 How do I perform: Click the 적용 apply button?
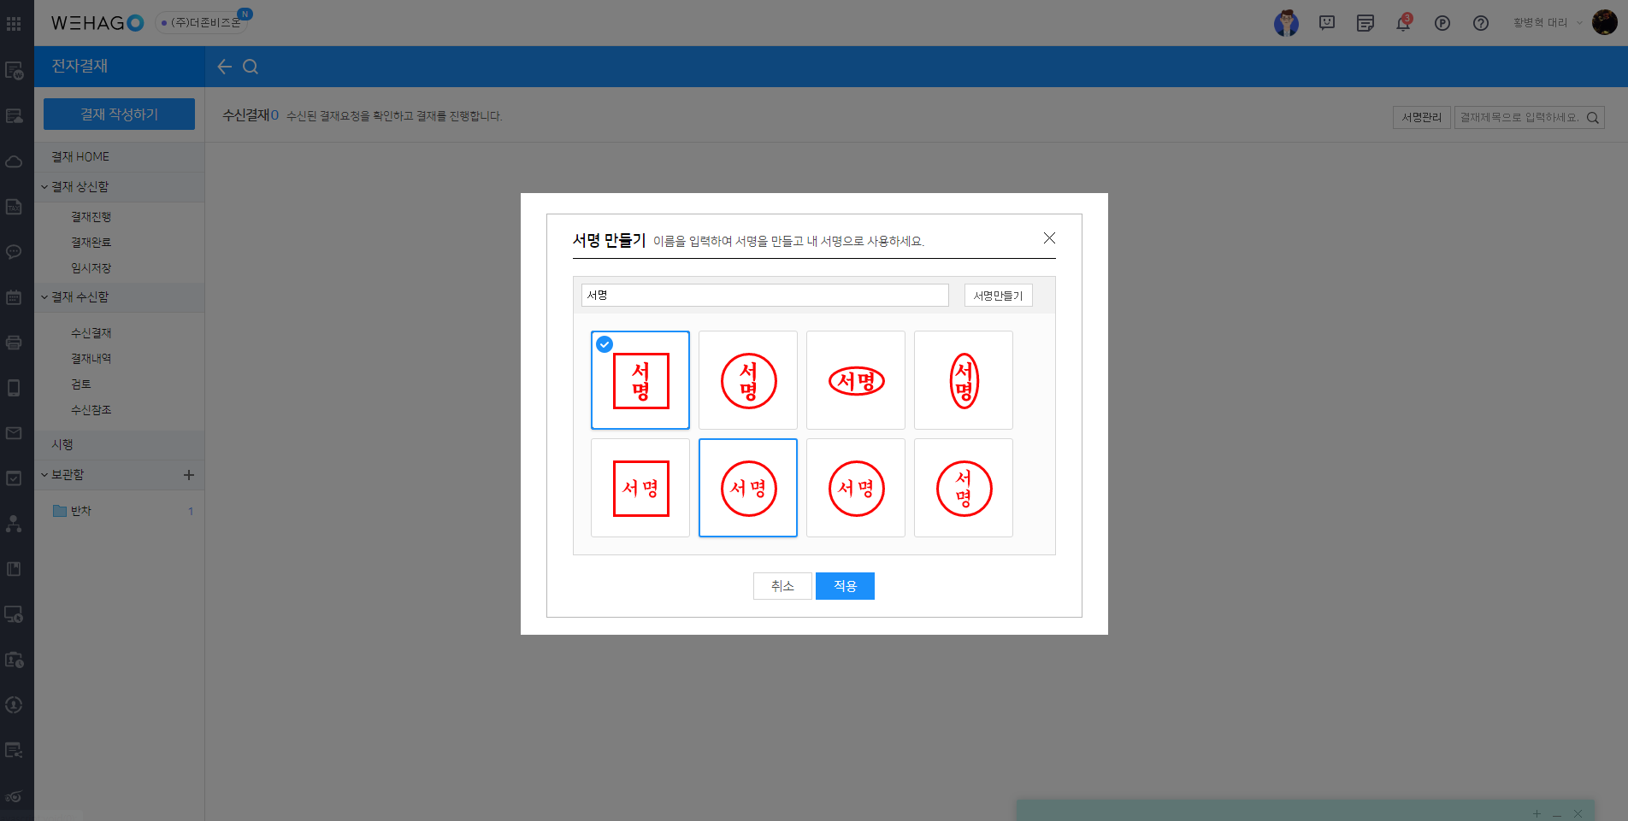tap(845, 586)
